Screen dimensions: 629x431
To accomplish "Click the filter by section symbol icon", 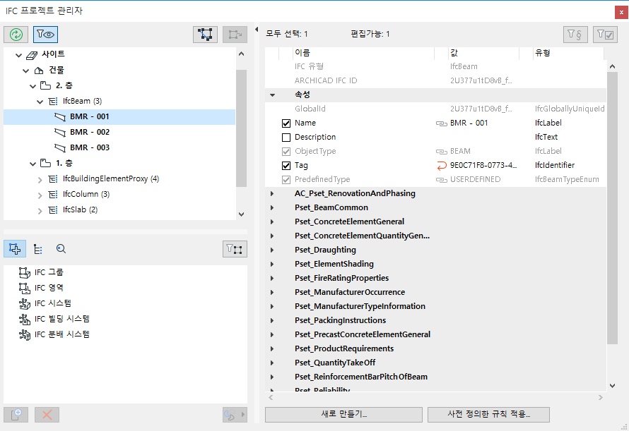I will click(x=575, y=35).
